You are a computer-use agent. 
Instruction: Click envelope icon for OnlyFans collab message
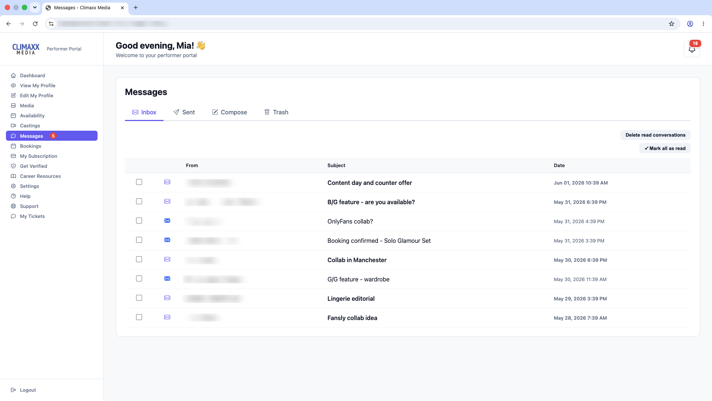(x=167, y=221)
